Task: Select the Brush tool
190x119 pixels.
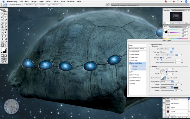Action: tap(6, 24)
